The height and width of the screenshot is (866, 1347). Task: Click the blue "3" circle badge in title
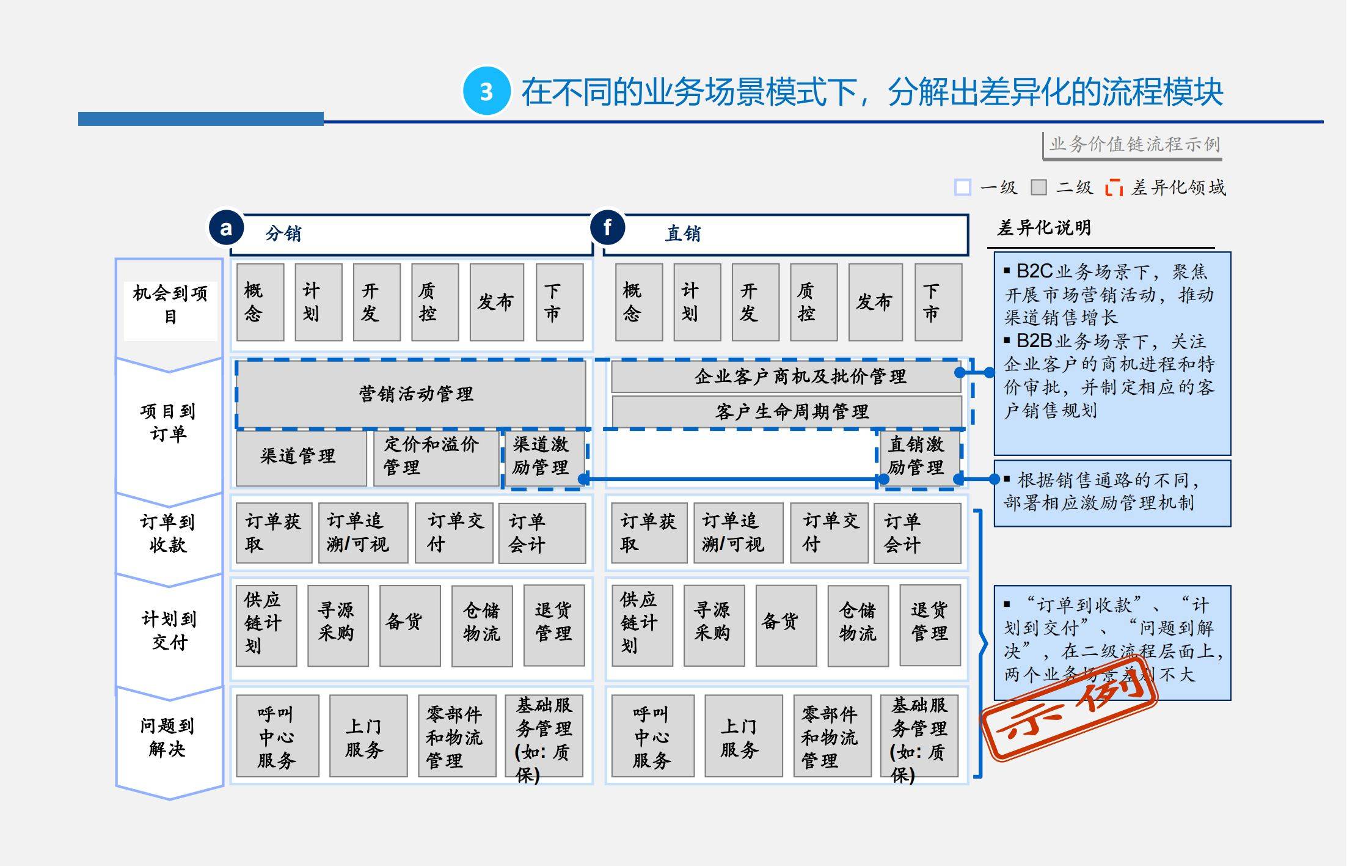tap(484, 89)
